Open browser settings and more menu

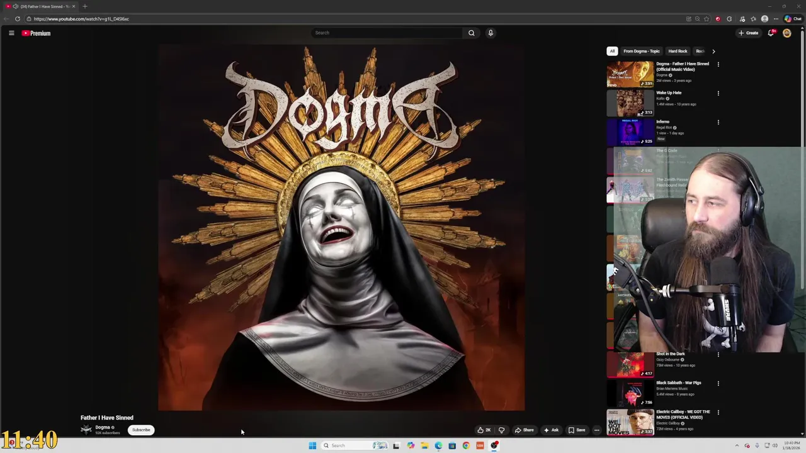[776, 19]
